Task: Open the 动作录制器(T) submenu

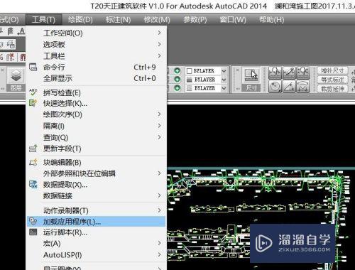Action: point(97,210)
